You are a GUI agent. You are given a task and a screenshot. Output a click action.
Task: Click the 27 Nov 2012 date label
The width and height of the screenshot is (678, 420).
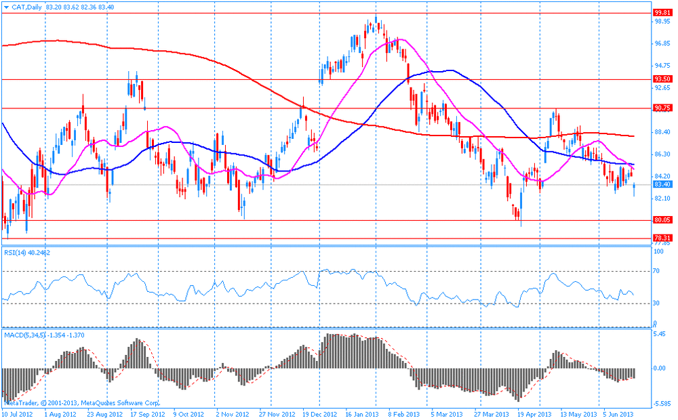(277, 415)
